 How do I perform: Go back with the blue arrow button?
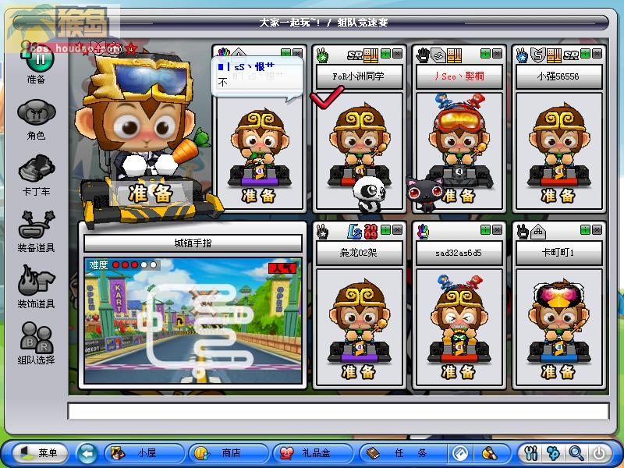tap(87, 453)
